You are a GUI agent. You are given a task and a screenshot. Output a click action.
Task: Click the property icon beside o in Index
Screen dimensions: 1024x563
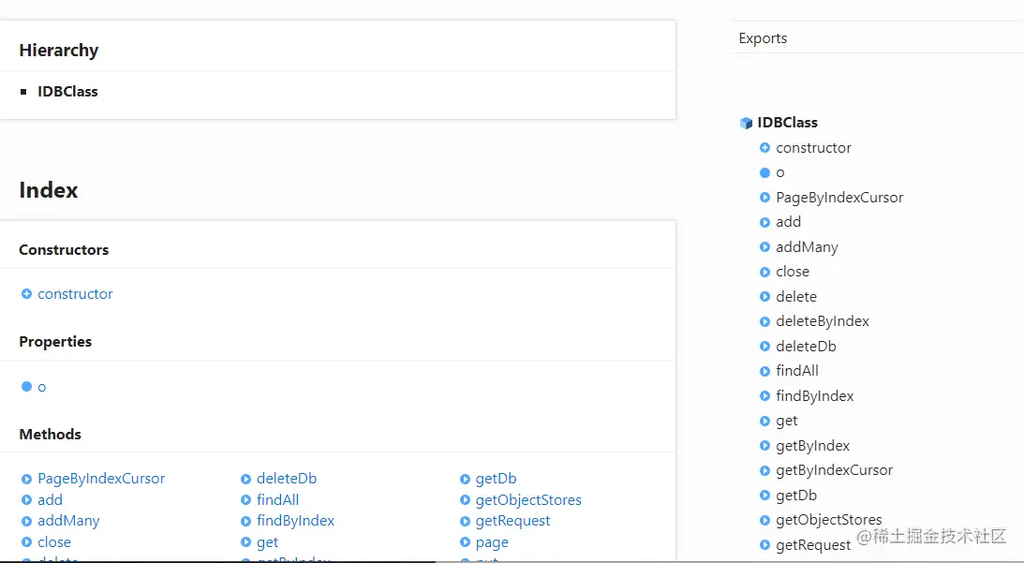26,387
